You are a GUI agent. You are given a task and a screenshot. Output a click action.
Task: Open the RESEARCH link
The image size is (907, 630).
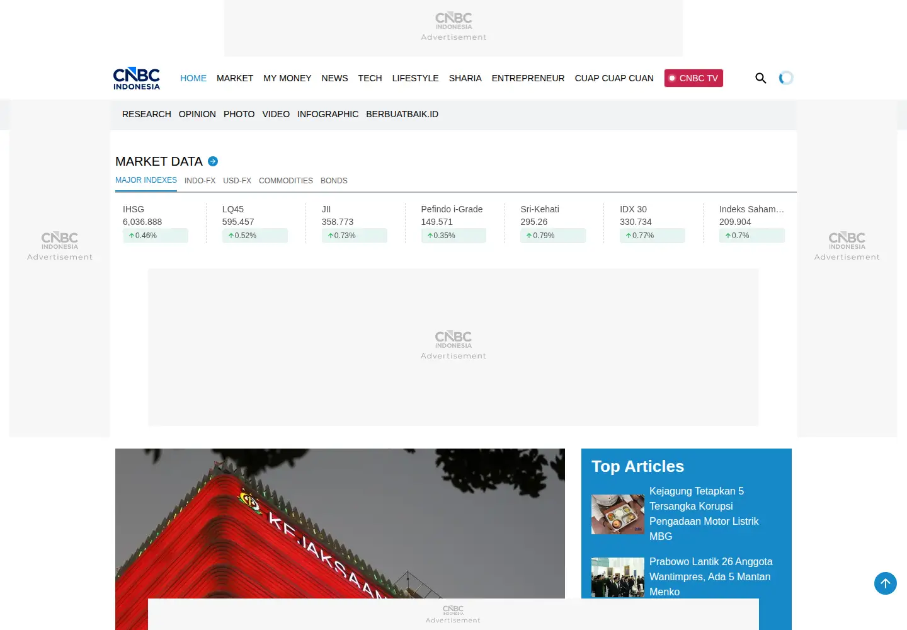click(x=147, y=114)
